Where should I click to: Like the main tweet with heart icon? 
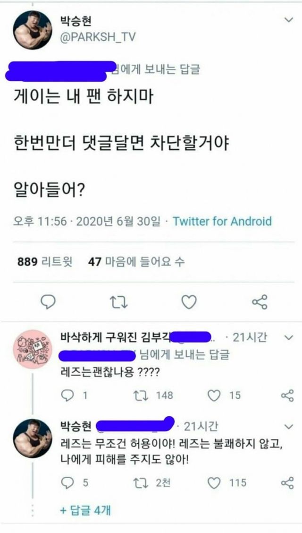[x=189, y=301]
